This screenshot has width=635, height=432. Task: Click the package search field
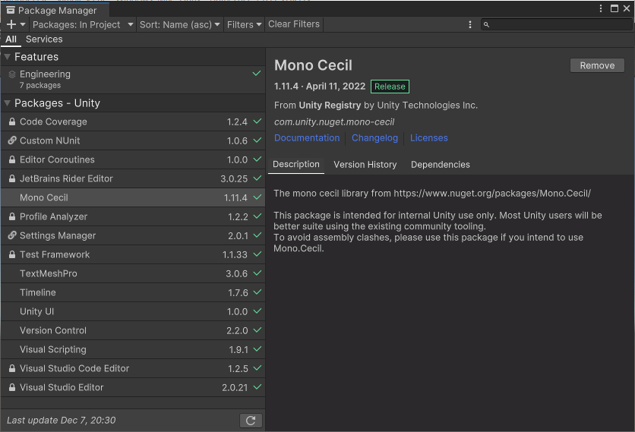(557, 25)
